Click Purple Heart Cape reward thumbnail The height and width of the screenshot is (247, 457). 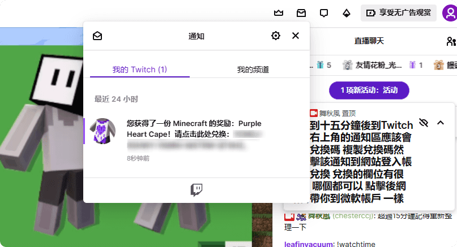point(102,131)
